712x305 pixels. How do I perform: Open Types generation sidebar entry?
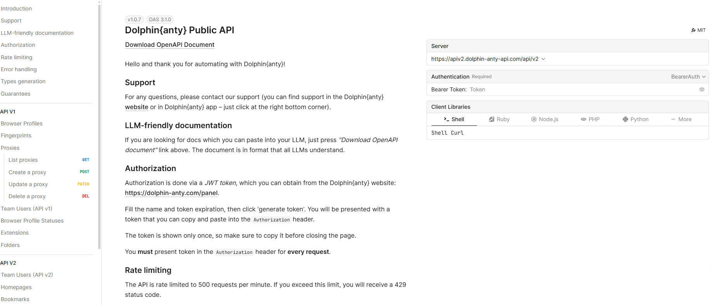point(23,81)
